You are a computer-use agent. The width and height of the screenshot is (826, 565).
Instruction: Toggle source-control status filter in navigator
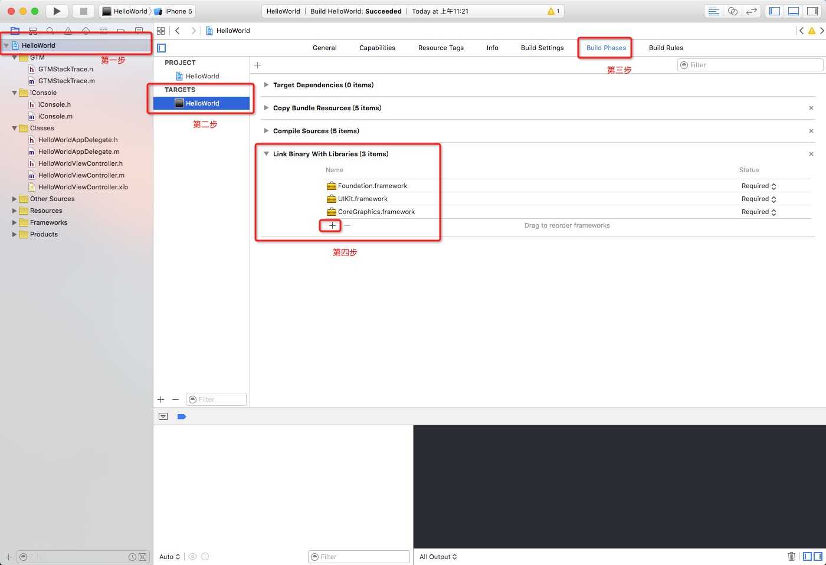[x=143, y=557]
